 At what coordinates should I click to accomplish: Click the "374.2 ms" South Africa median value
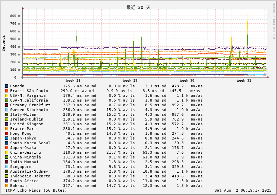coord(73,181)
